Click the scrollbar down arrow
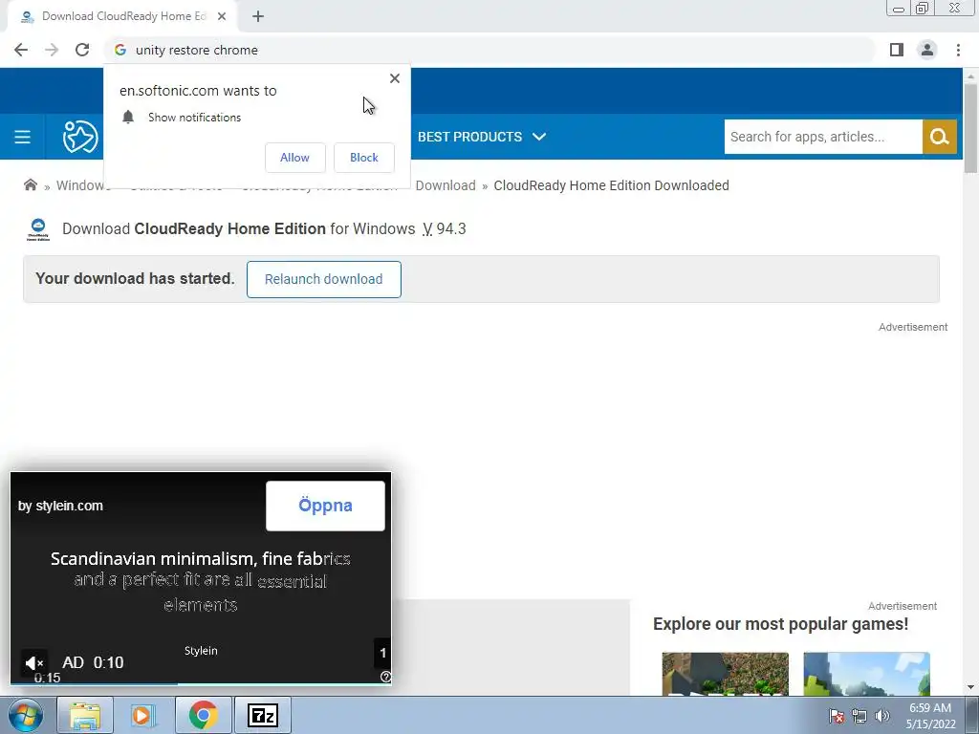The width and height of the screenshot is (979, 734). [970, 687]
